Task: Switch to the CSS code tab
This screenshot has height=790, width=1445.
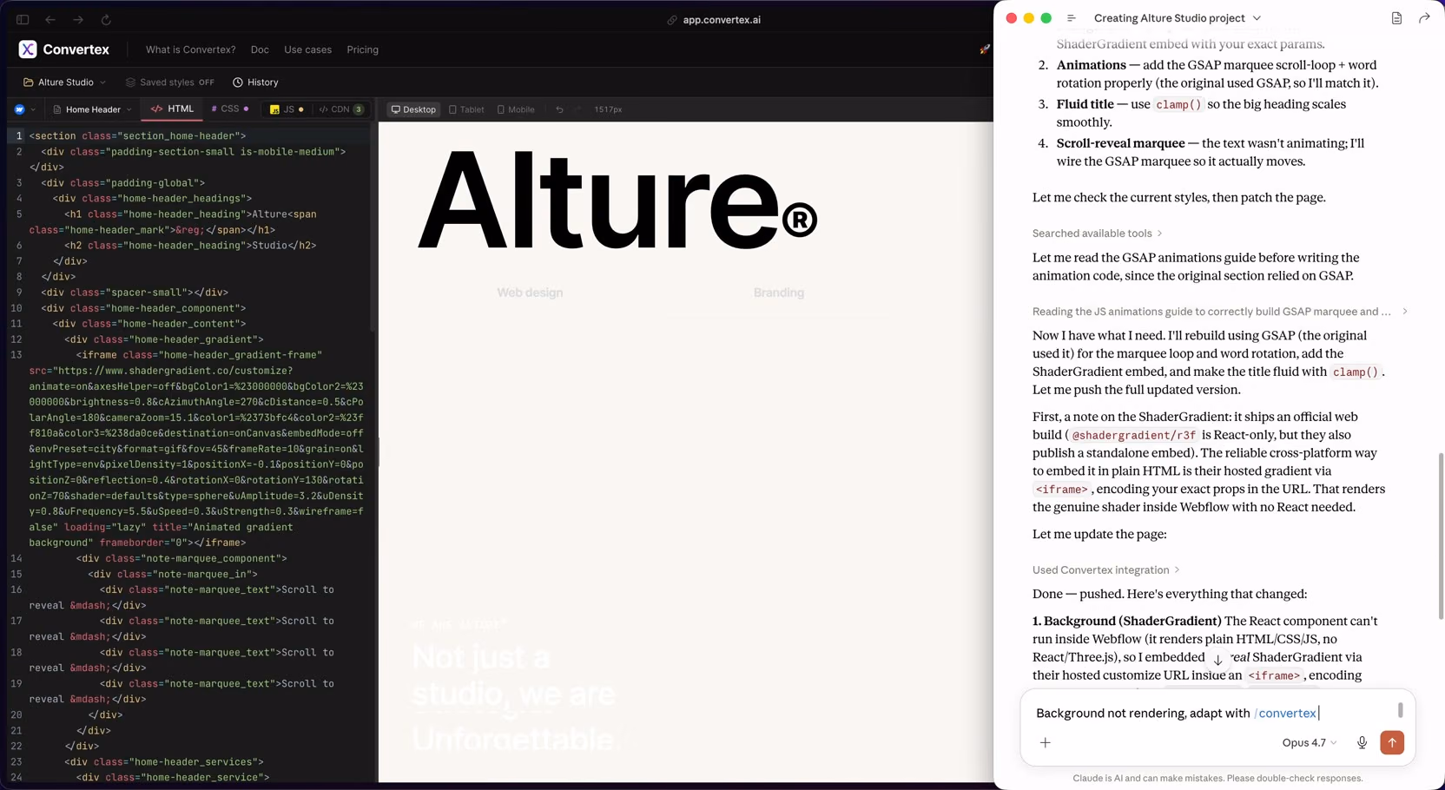Action: 229,109
